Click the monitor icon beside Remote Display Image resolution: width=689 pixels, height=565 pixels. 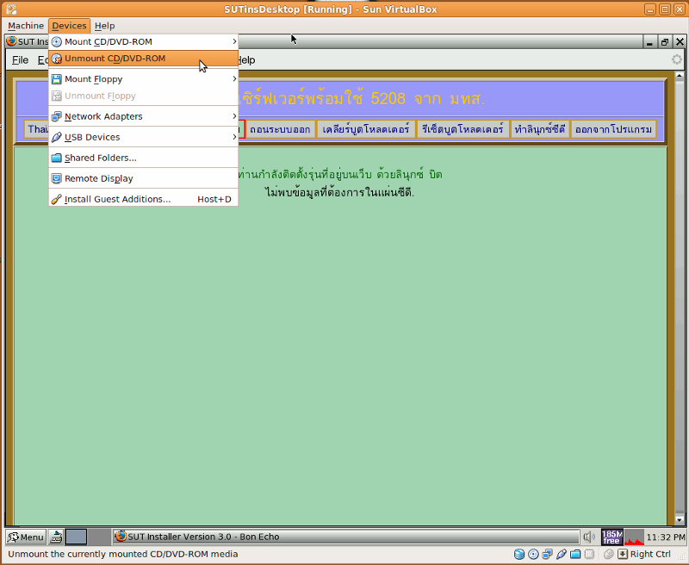pos(56,178)
